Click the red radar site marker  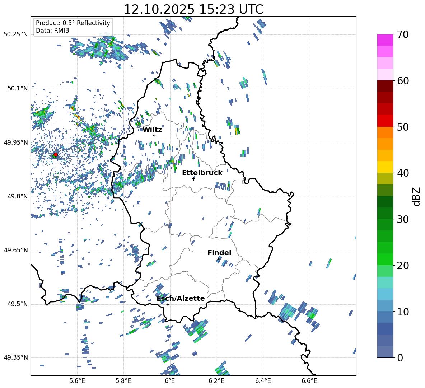(55, 155)
